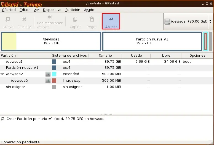Click the lock icon on /dev/sda2 row
Viewport: 214px width, 145px height.
48,74
